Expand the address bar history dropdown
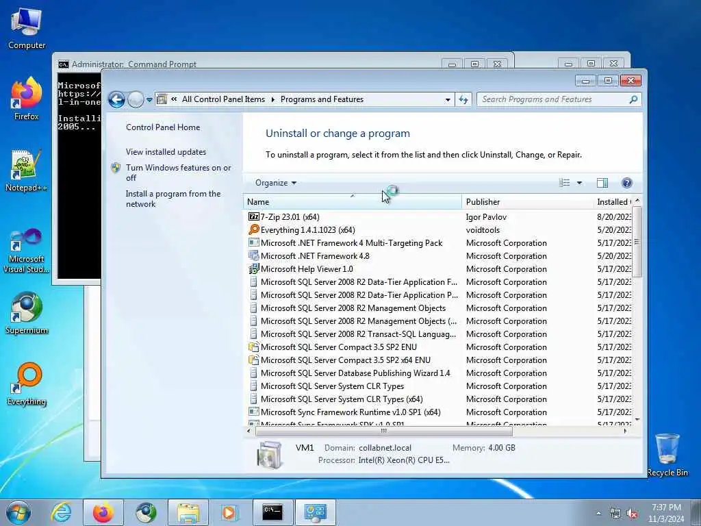Image resolution: width=701 pixels, height=526 pixels. [448, 100]
